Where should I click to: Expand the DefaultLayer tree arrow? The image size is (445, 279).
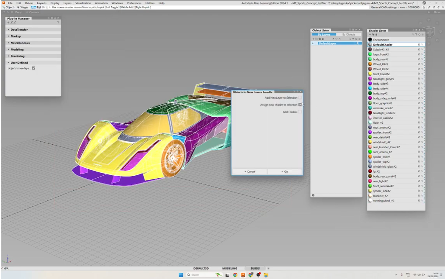[313, 44]
